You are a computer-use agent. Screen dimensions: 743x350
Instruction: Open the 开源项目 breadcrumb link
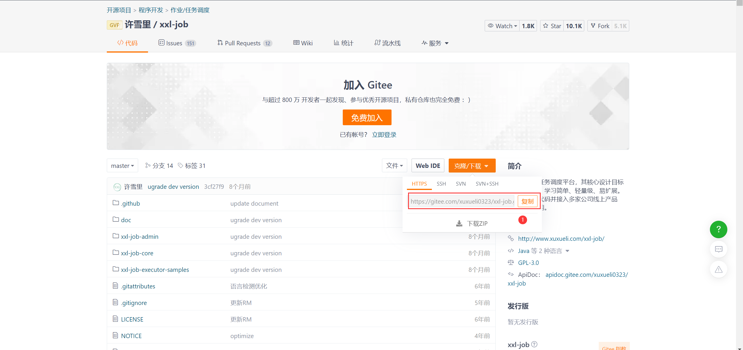(x=119, y=10)
